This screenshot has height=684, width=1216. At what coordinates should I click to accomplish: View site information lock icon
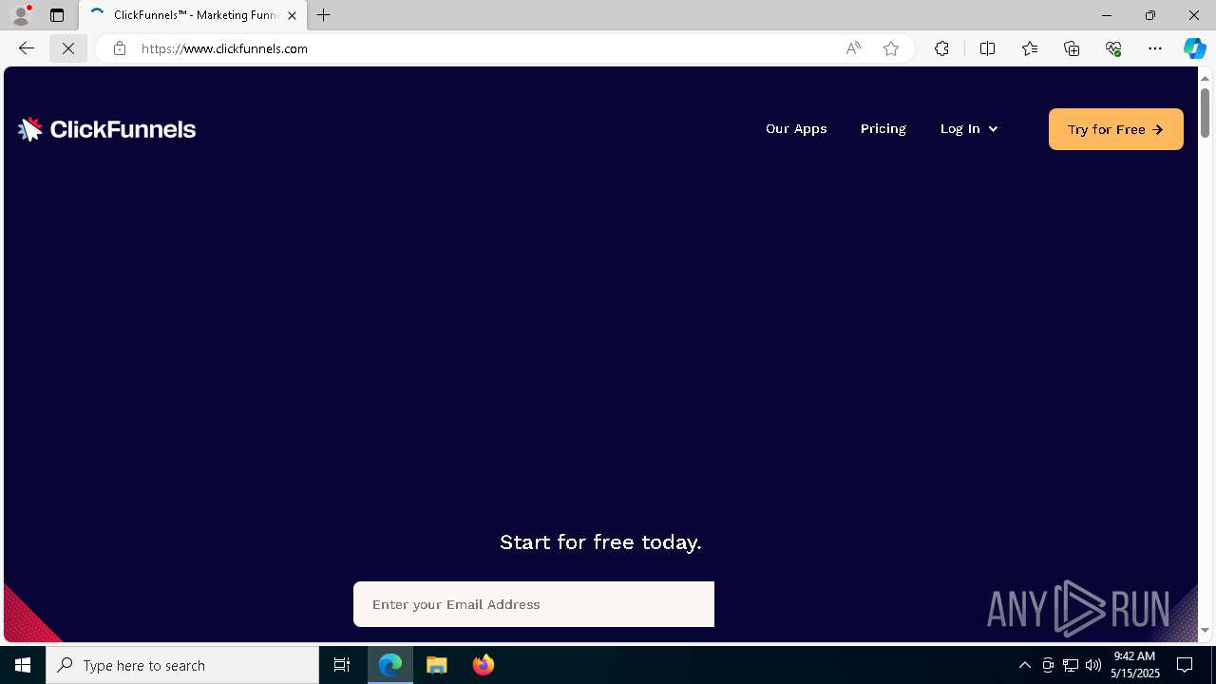119,48
